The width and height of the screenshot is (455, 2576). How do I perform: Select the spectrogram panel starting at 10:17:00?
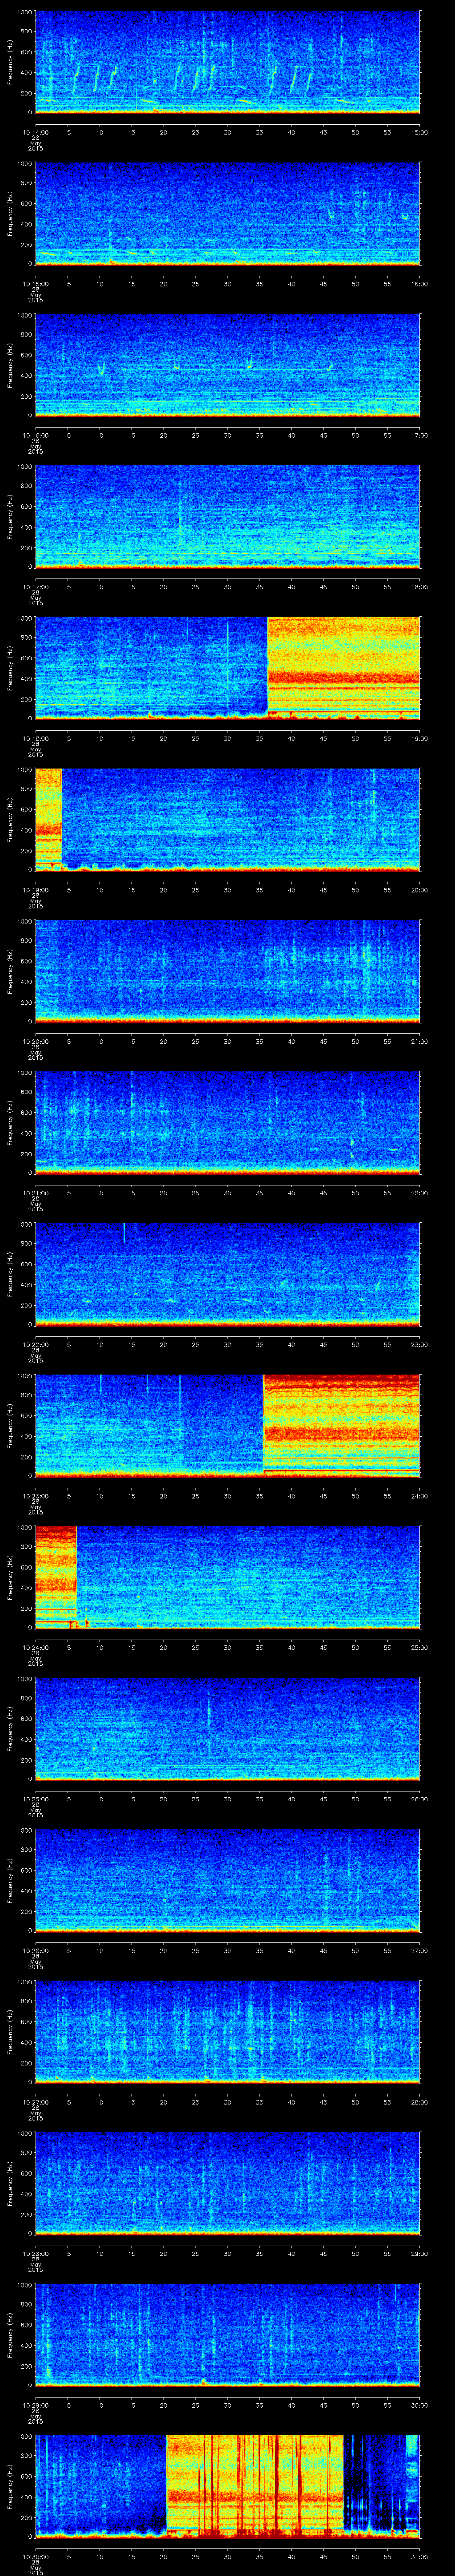(227, 517)
